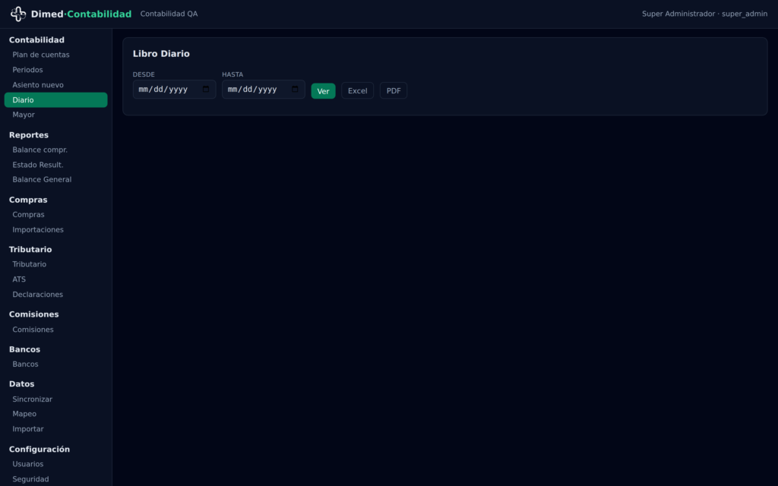778x486 pixels.
Task: Download the Libro Diario as PDF
Action: [394, 91]
